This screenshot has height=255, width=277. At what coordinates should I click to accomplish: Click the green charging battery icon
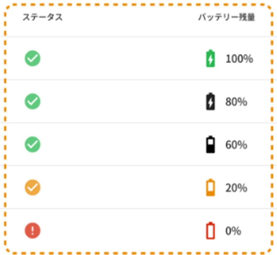[211, 58]
